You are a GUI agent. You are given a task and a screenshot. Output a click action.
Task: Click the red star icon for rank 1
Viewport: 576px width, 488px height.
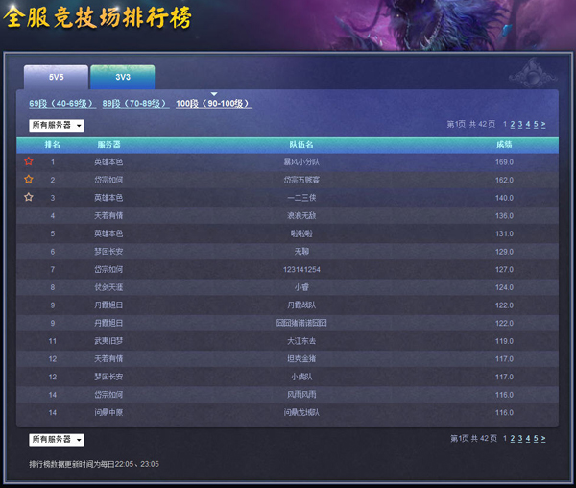pyautogui.click(x=29, y=161)
